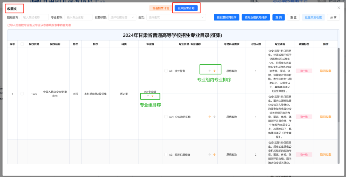Click the 批量取消收藏 button
Viewport: 346px width, 177px height.
coord(313,18)
